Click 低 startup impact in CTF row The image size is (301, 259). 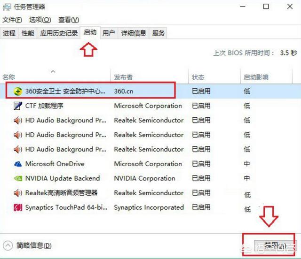pyautogui.click(x=247, y=106)
